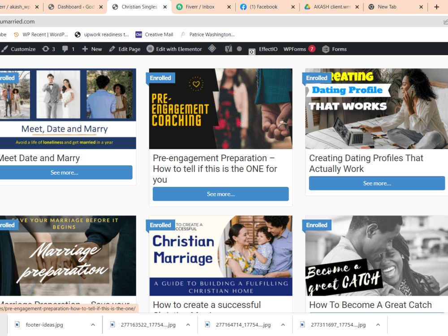Image resolution: width=448 pixels, height=336 pixels.
Task: Click the camera icon before EffectIO
Action: [252, 52]
